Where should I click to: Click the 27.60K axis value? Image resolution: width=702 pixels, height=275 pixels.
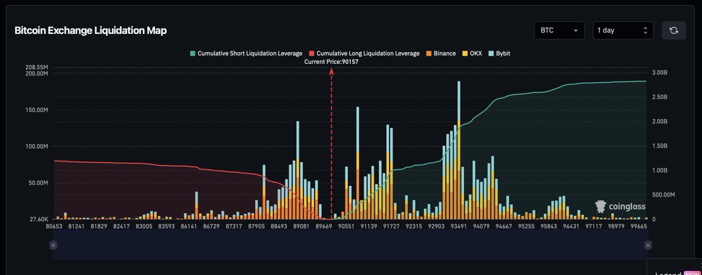[38, 219]
